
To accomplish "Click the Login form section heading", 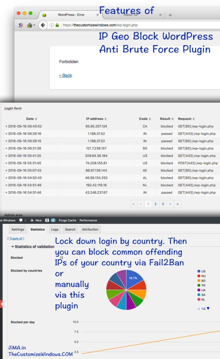I will (x=13, y=108).
